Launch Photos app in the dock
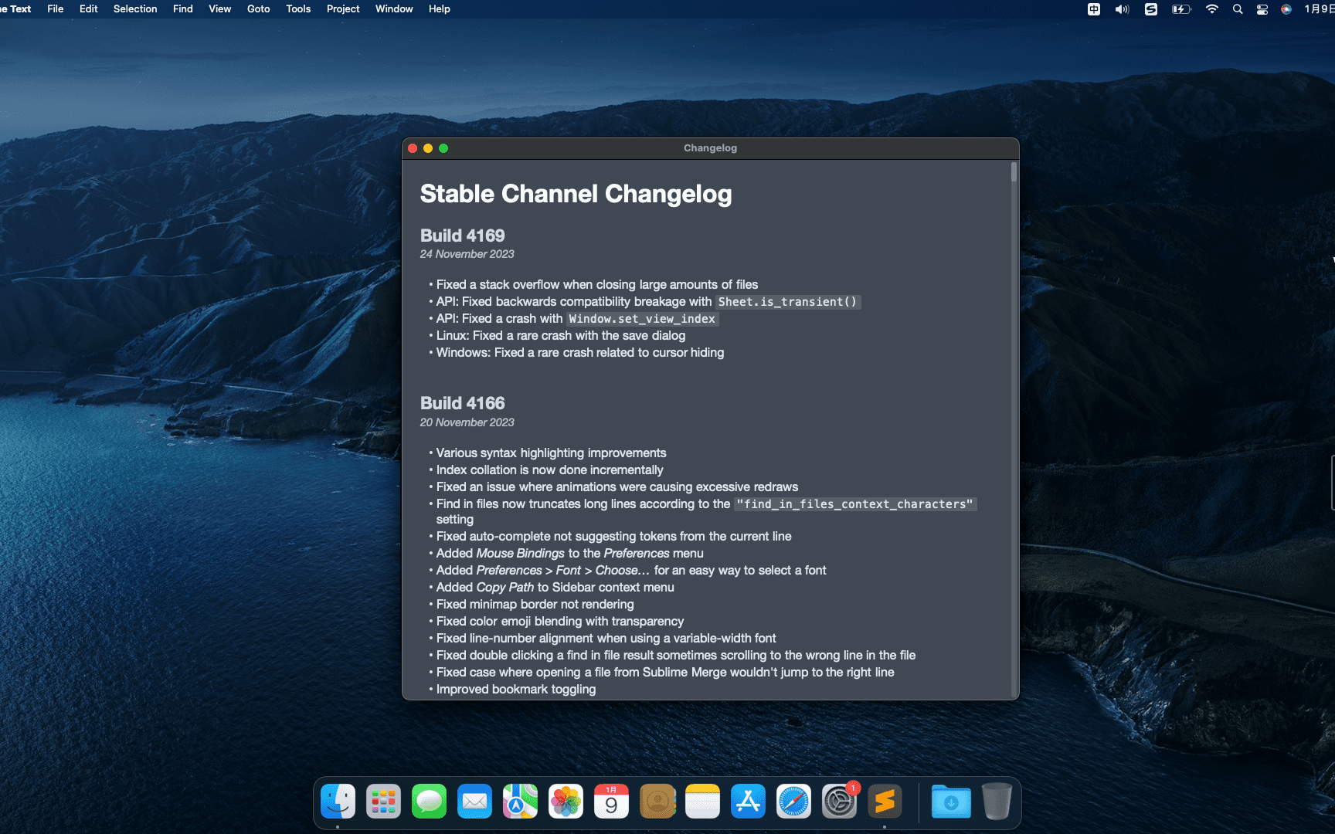The width and height of the screenshot is (1335, 834). [566, 802]
